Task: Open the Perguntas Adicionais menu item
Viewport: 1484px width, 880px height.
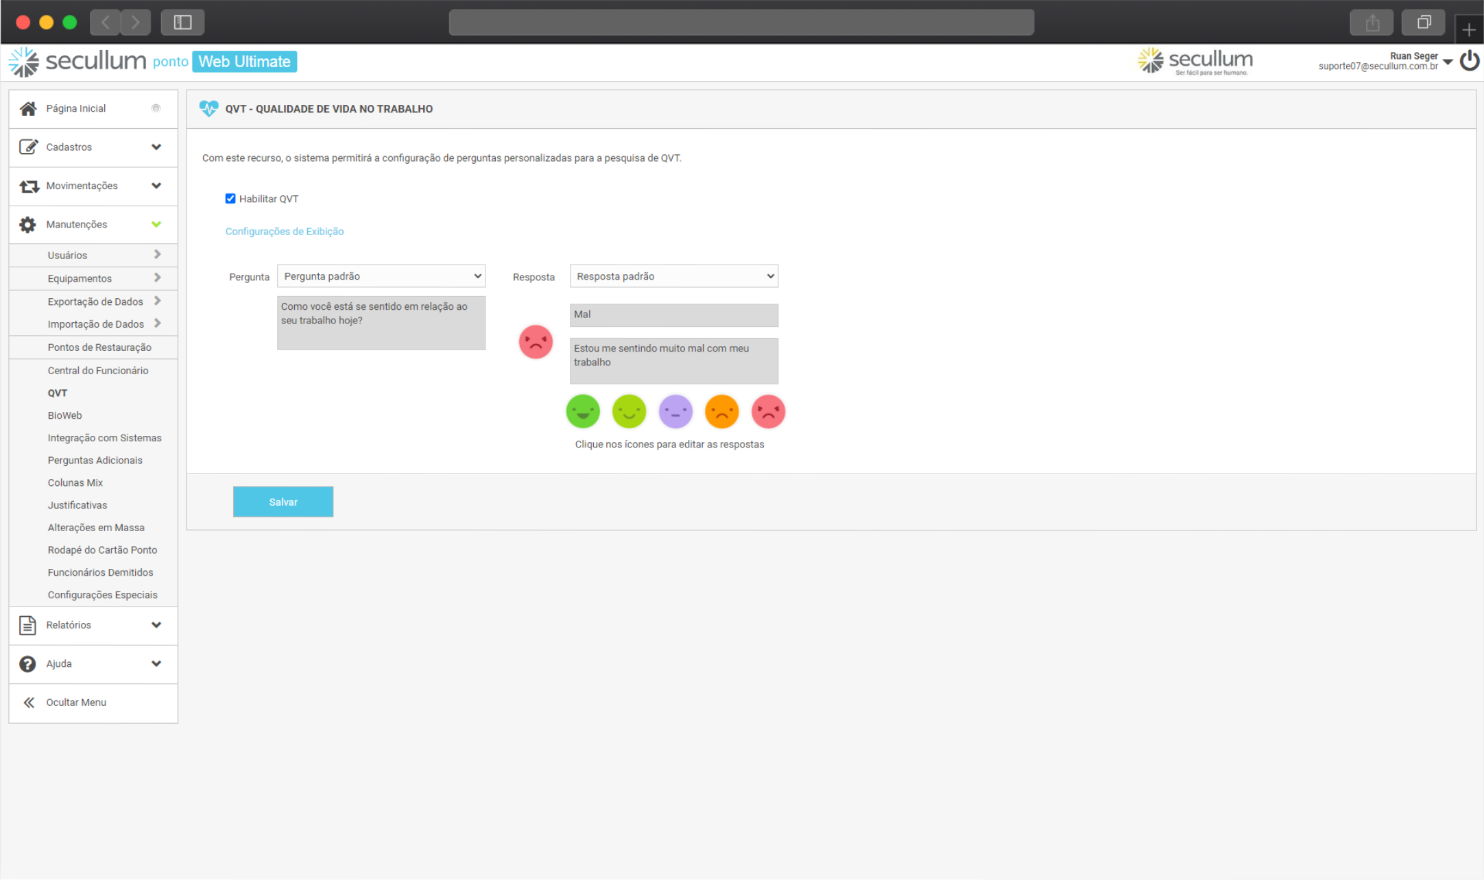Action: 95,461
